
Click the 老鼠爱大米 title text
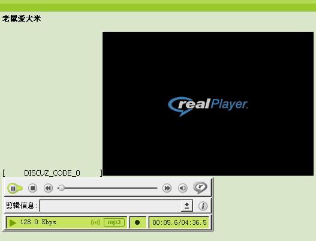[22, 19]
